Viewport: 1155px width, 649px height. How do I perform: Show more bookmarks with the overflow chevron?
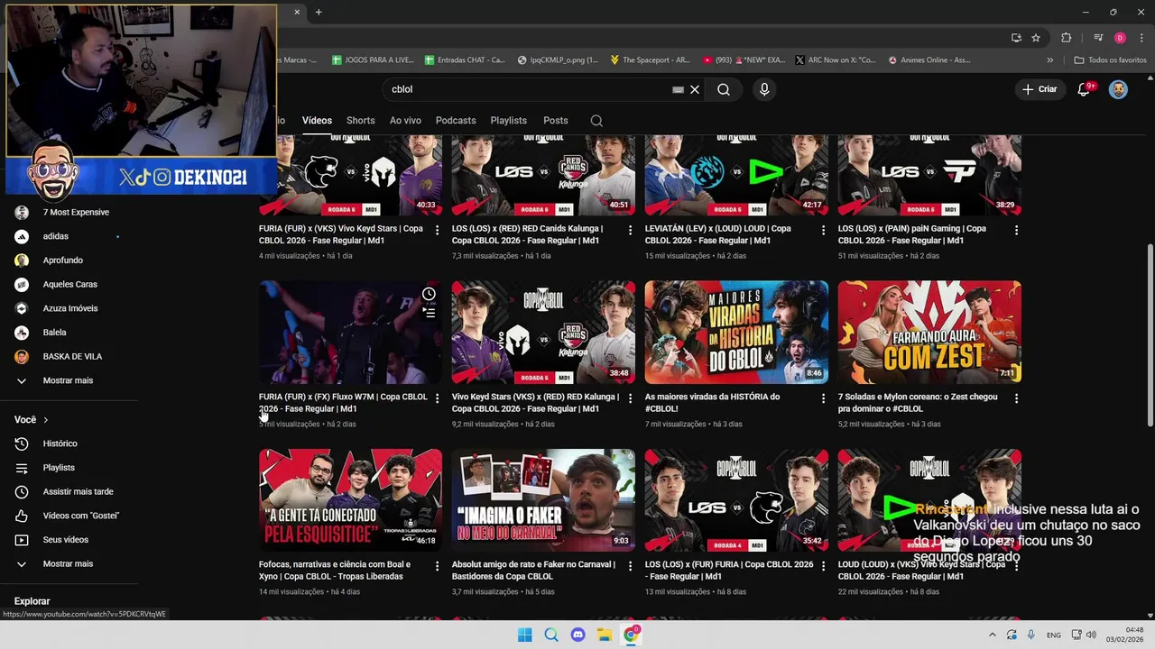1049,60
